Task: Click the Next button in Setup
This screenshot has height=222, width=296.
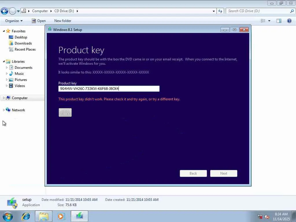Action: (x=224, y=173)
